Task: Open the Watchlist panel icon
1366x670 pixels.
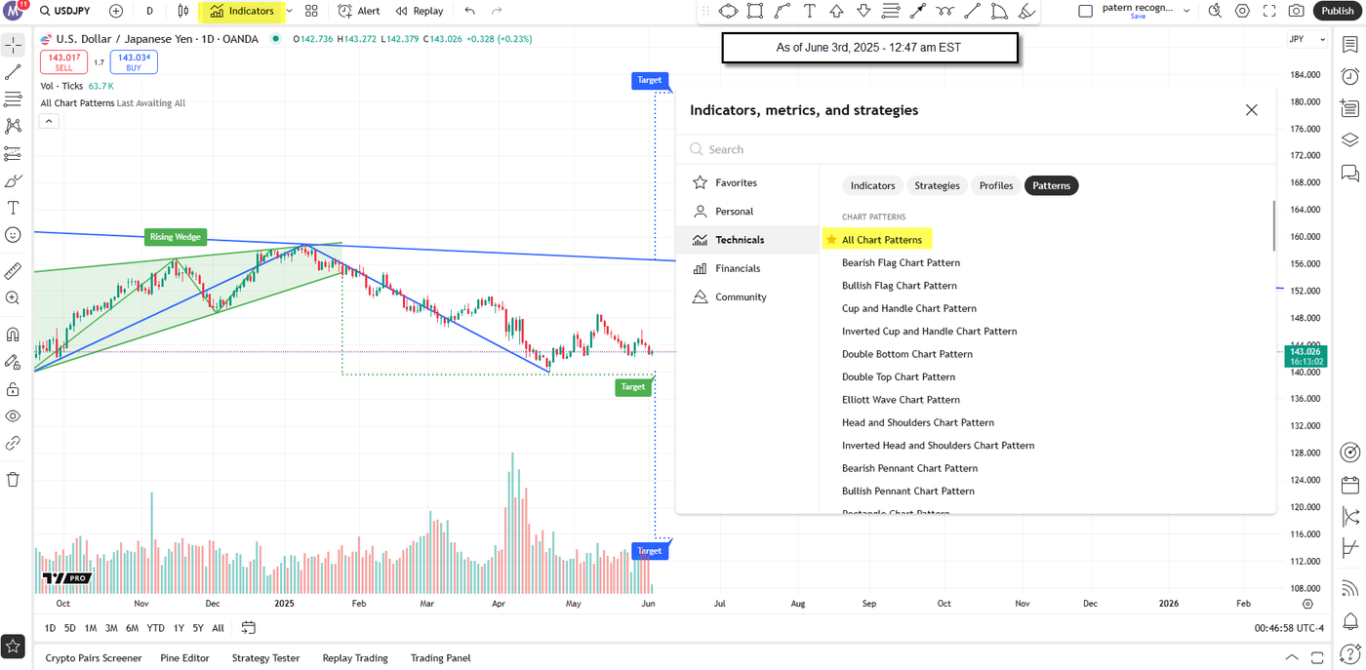Action: click(x=1349, y=44)
